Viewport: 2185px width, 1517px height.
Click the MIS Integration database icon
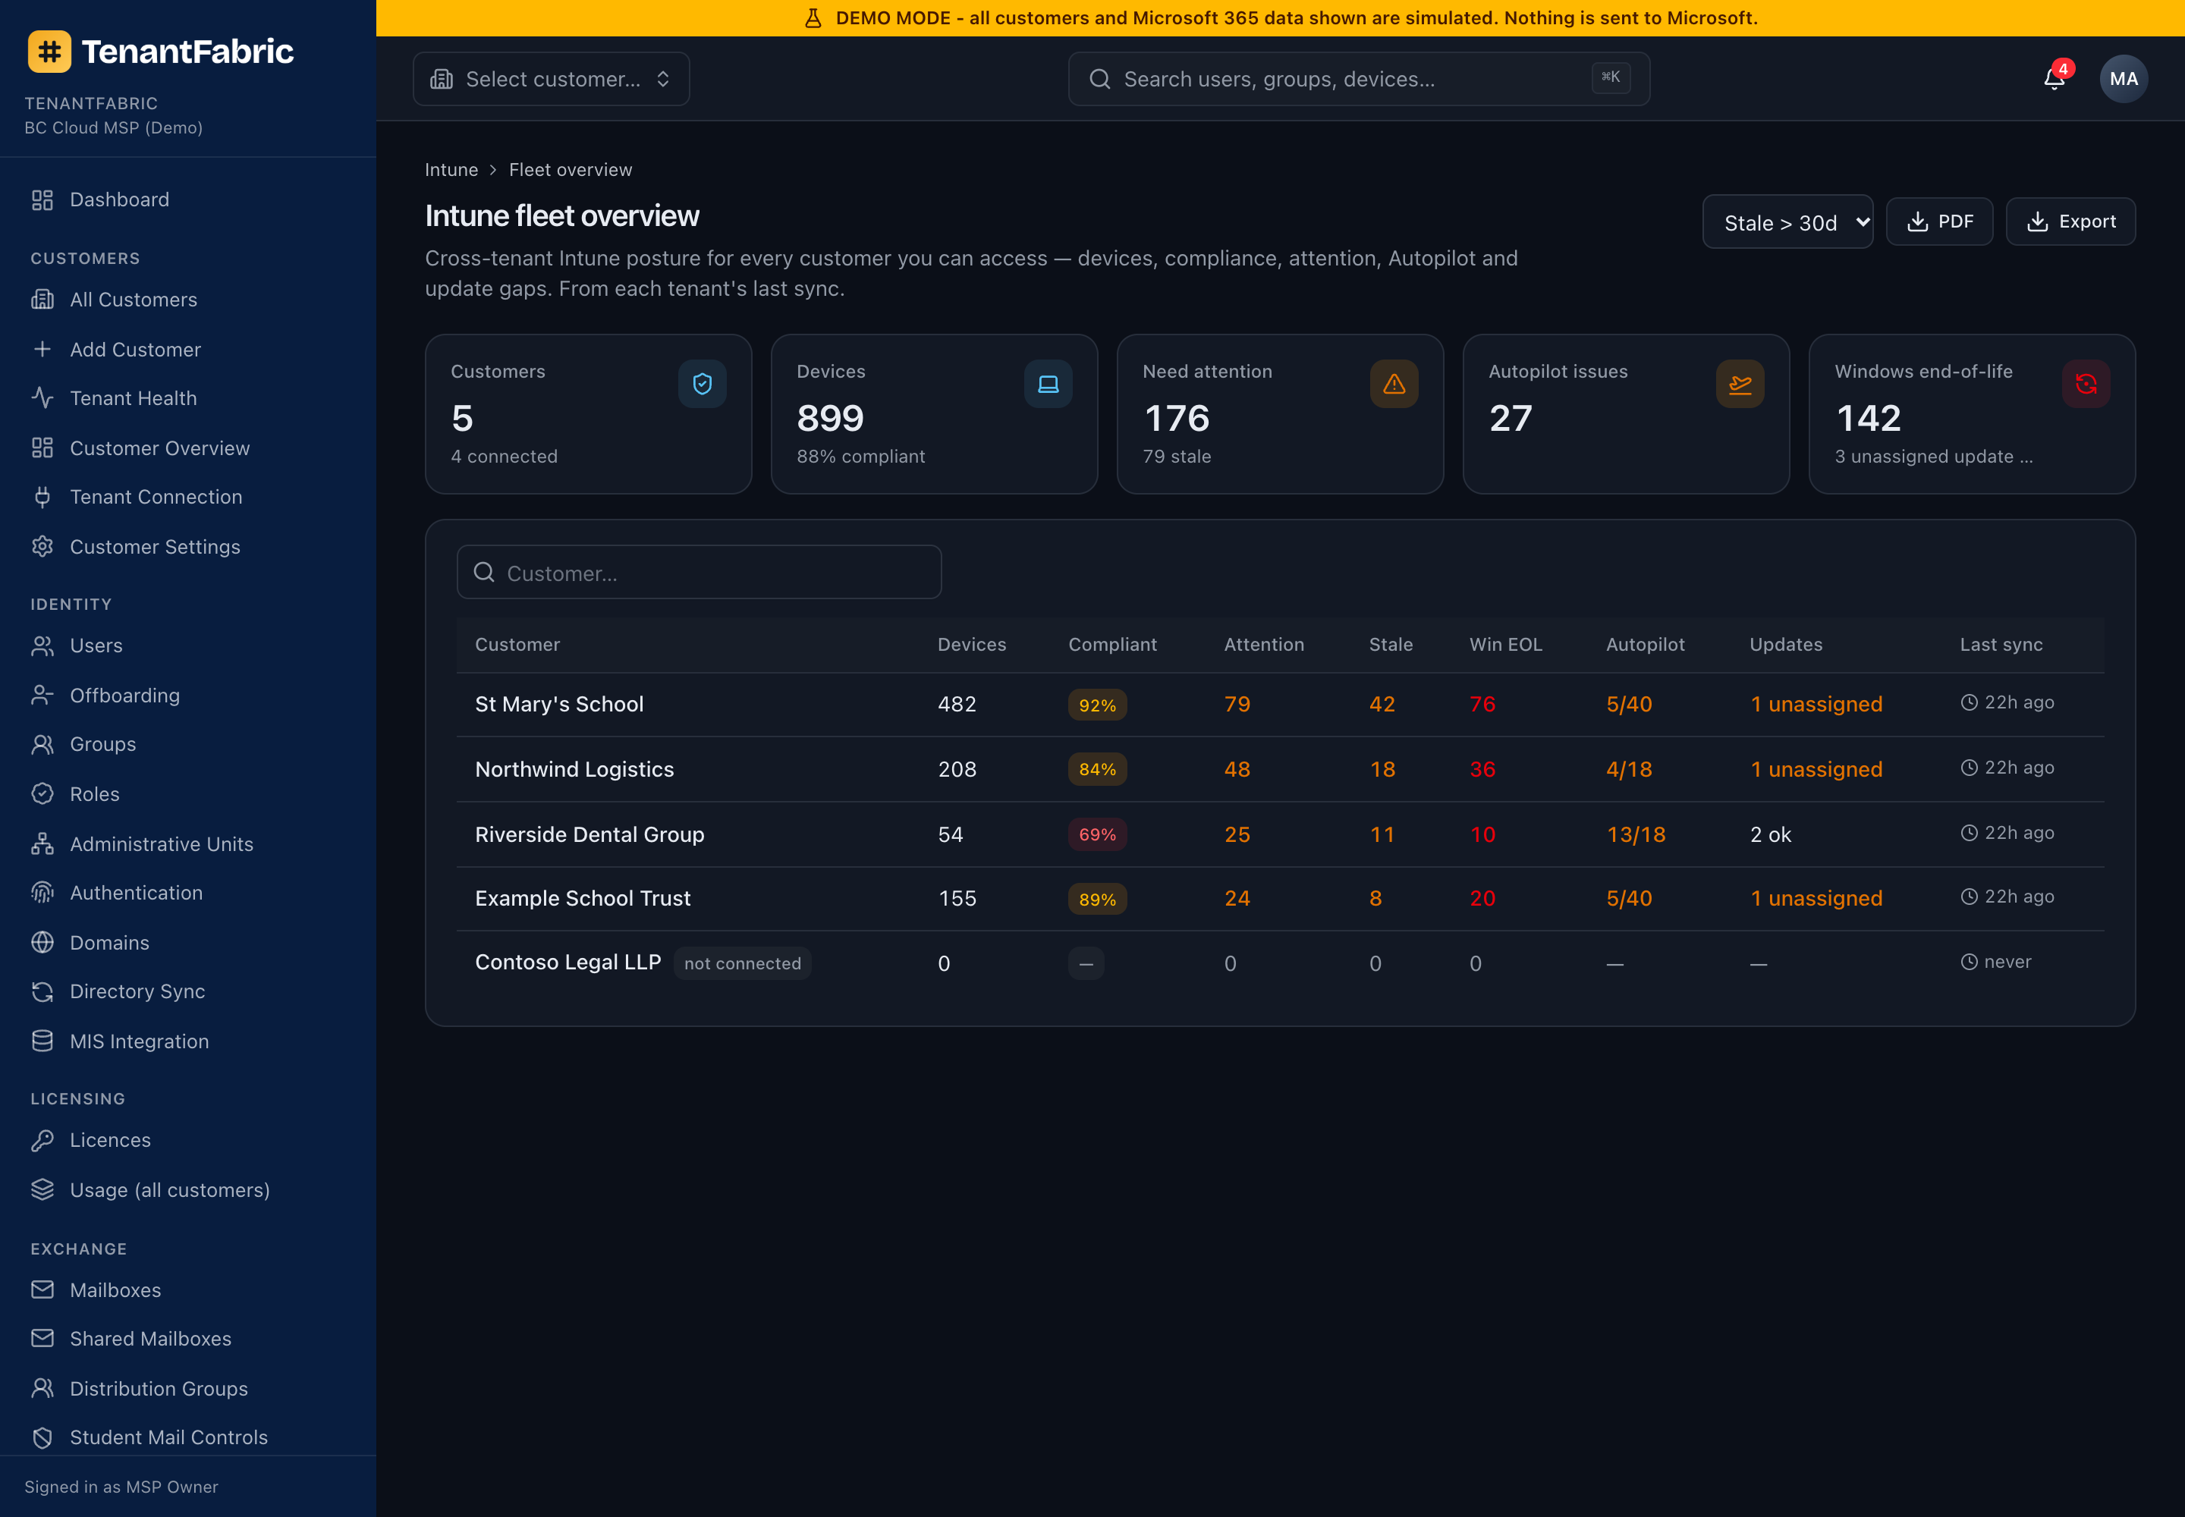click(x=42, y=1041)
